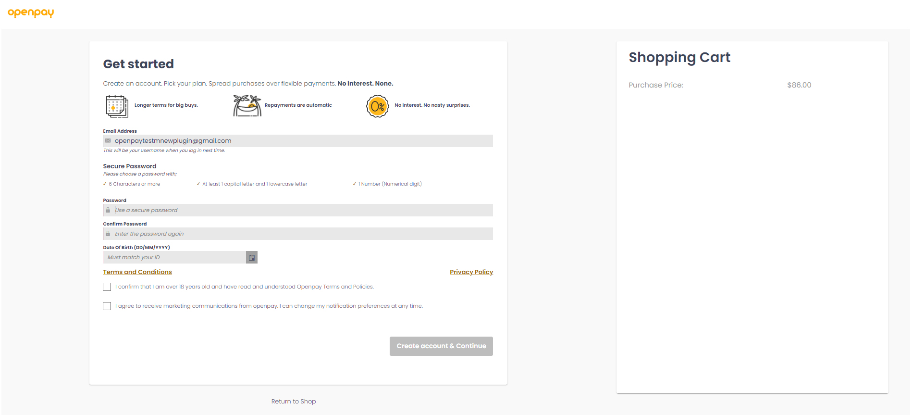Click the Openpay logo

(31, 13)
